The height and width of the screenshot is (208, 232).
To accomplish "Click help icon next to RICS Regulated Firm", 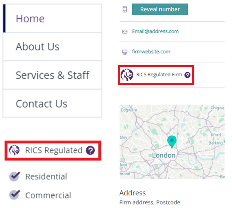I will 188,75.
